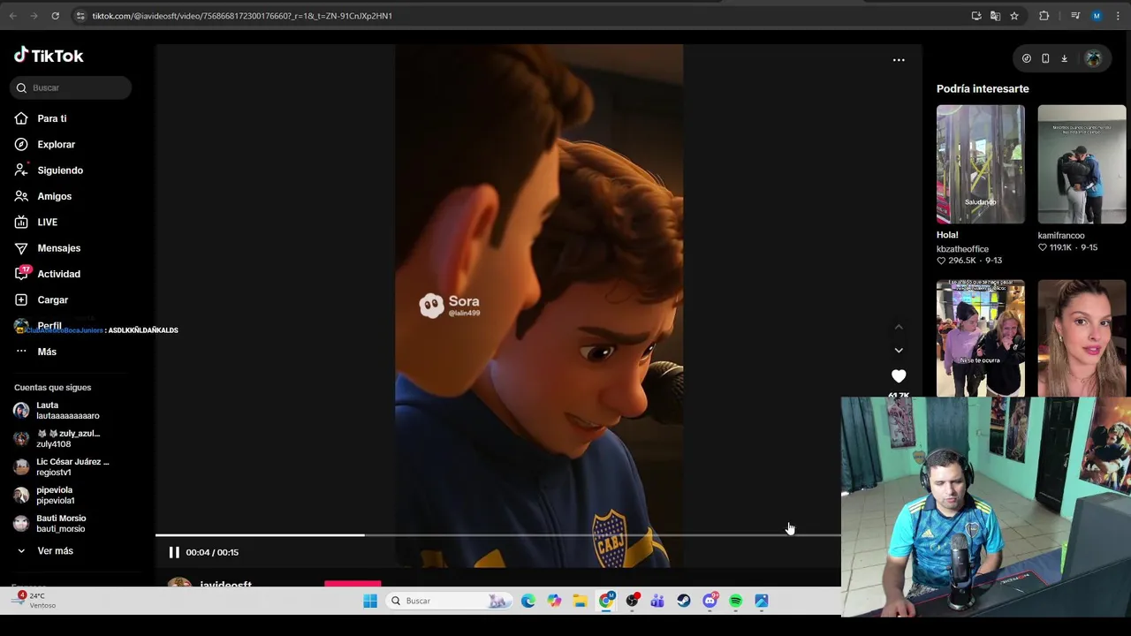Viewport: 1131px width, 636px height.
Task: Click the install app icon in address bar
Action: pyautogui.click(x=976, y=16)
